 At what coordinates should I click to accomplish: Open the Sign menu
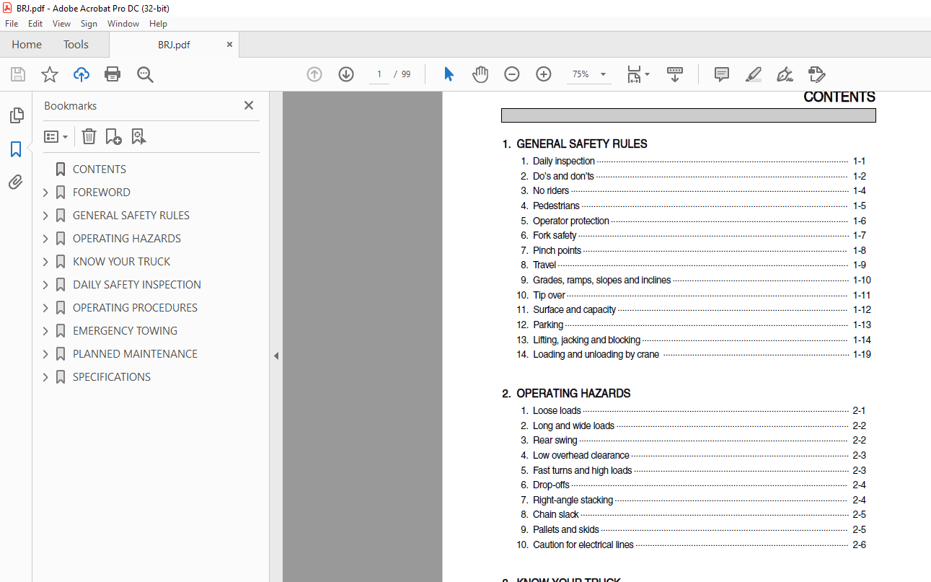89,24
